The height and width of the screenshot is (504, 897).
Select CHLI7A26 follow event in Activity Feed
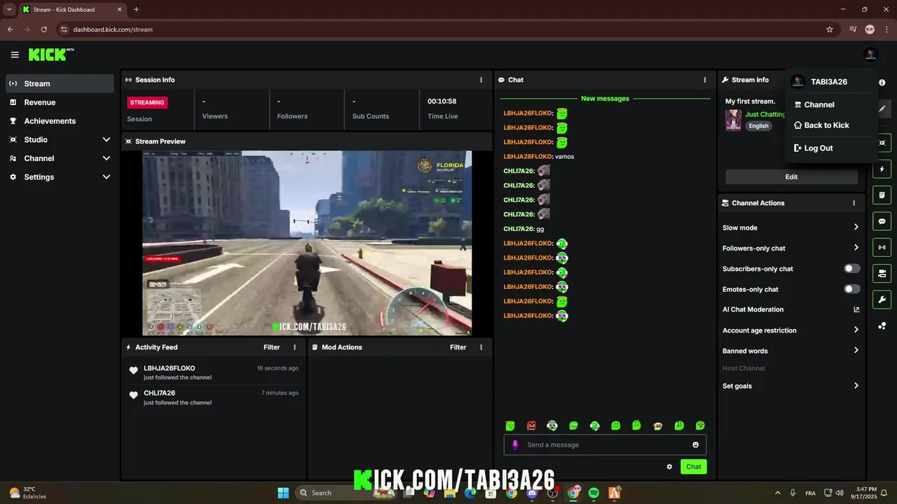pyautogui.click(x=214, y=398)
